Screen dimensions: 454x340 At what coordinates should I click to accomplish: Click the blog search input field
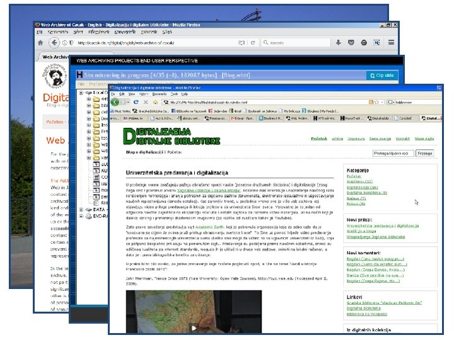(x=393, y=153)
